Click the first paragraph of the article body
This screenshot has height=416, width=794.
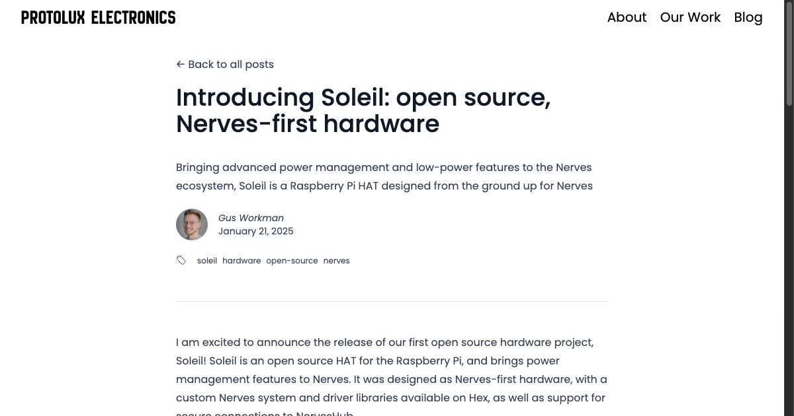[390, 370]
